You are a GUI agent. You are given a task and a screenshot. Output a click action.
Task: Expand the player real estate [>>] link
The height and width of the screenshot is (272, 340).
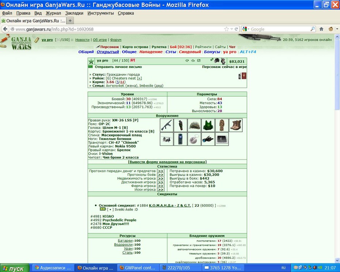click(160, 178)
